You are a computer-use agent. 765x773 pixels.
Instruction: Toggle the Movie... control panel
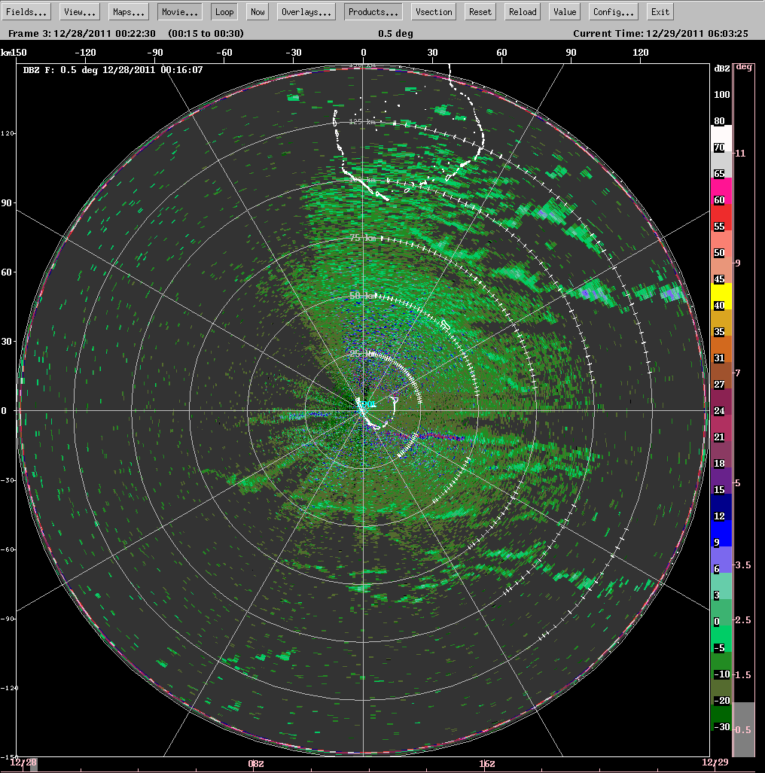click(179, 12)
